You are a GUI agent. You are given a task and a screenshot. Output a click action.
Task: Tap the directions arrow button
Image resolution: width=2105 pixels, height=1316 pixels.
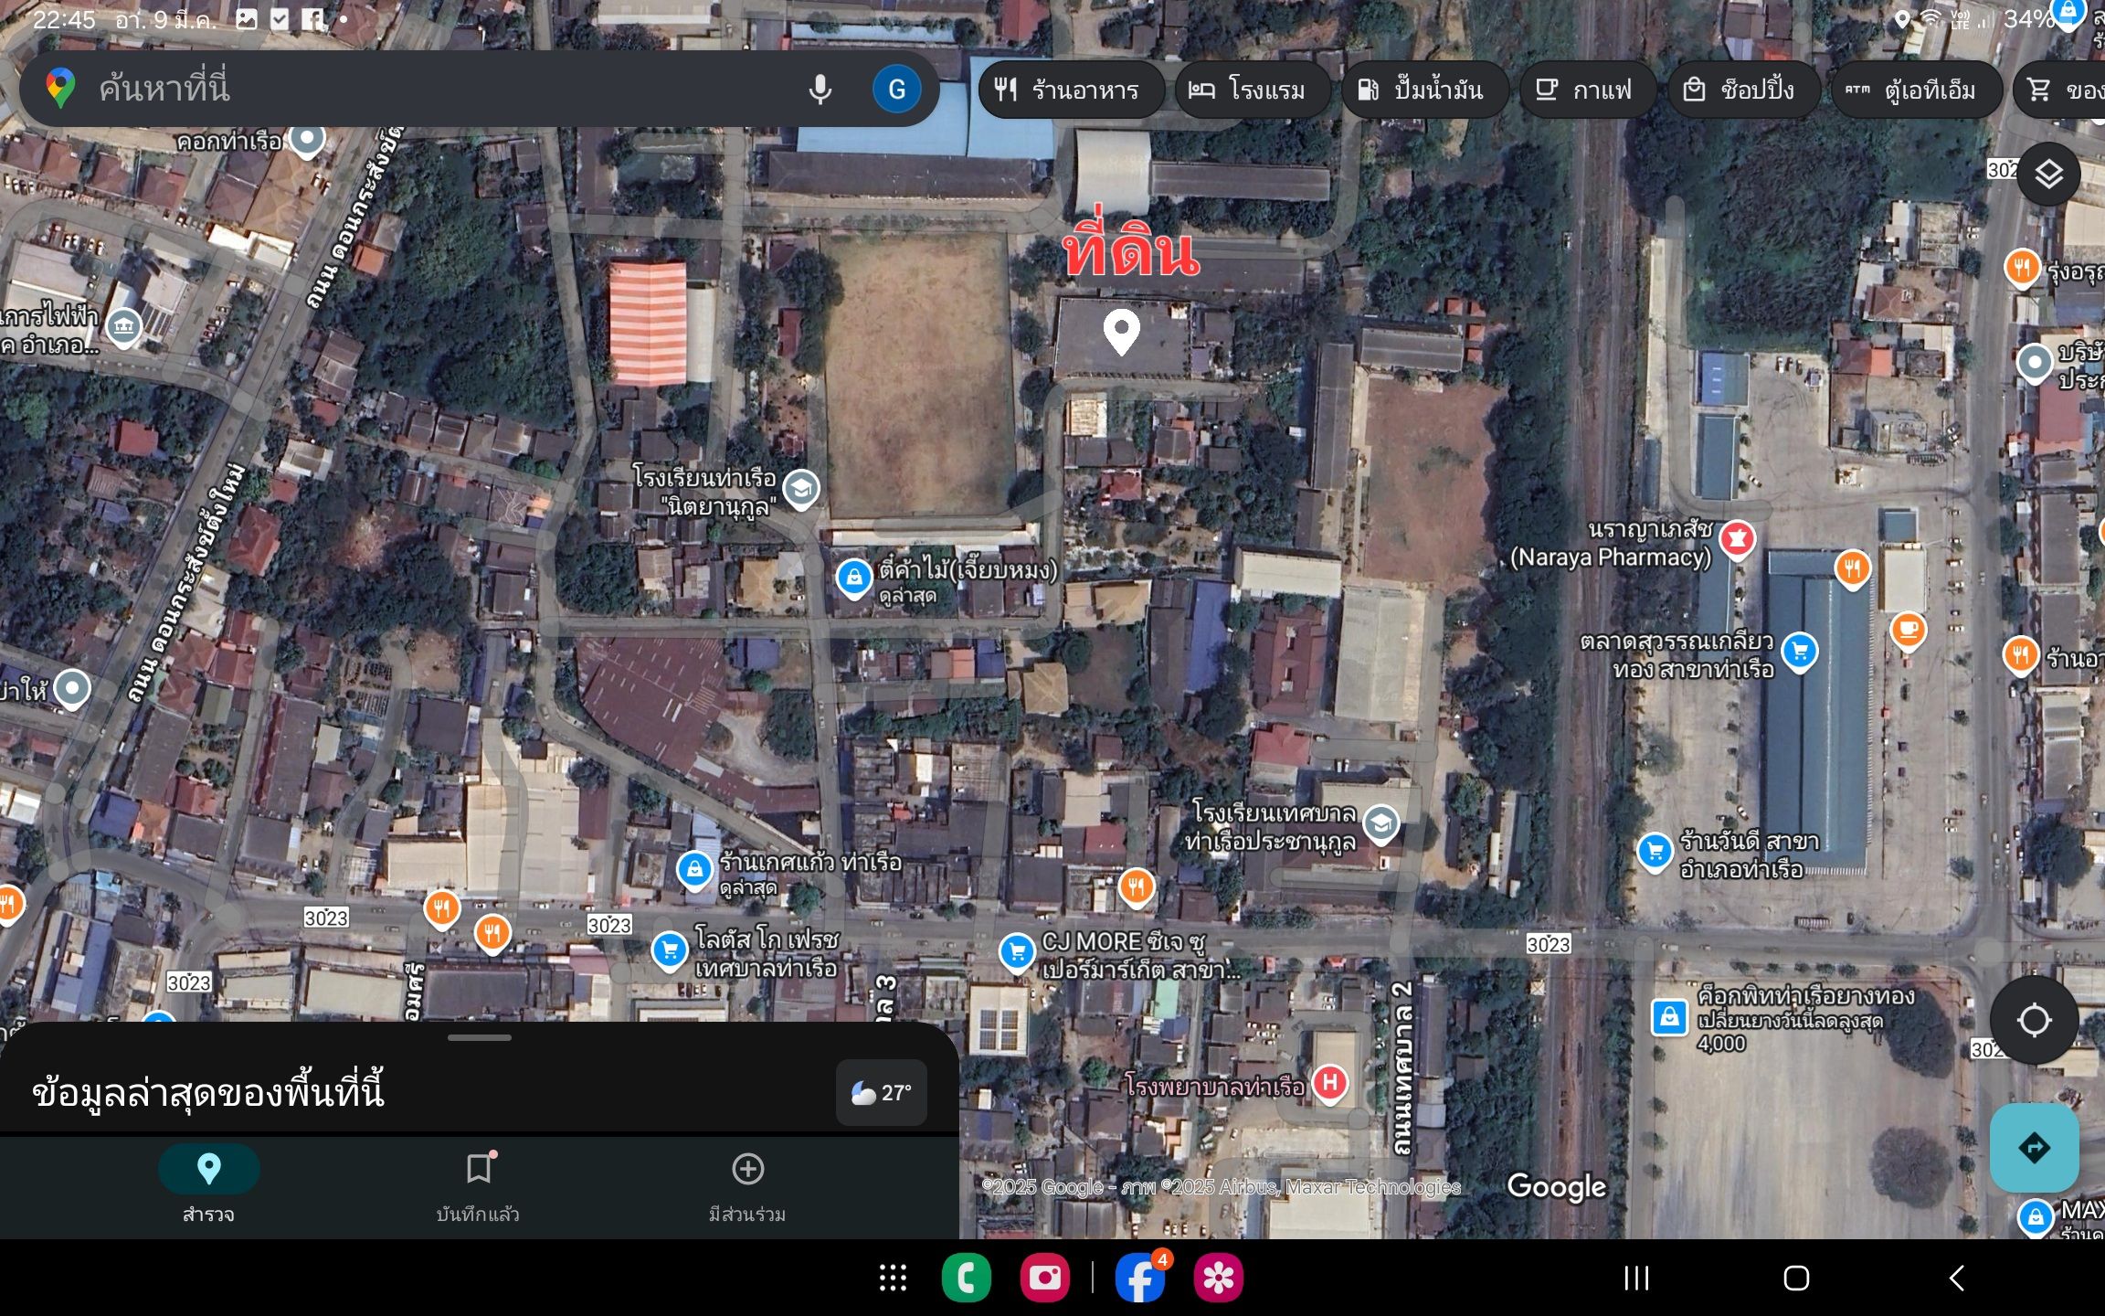click(2036, 1149)
